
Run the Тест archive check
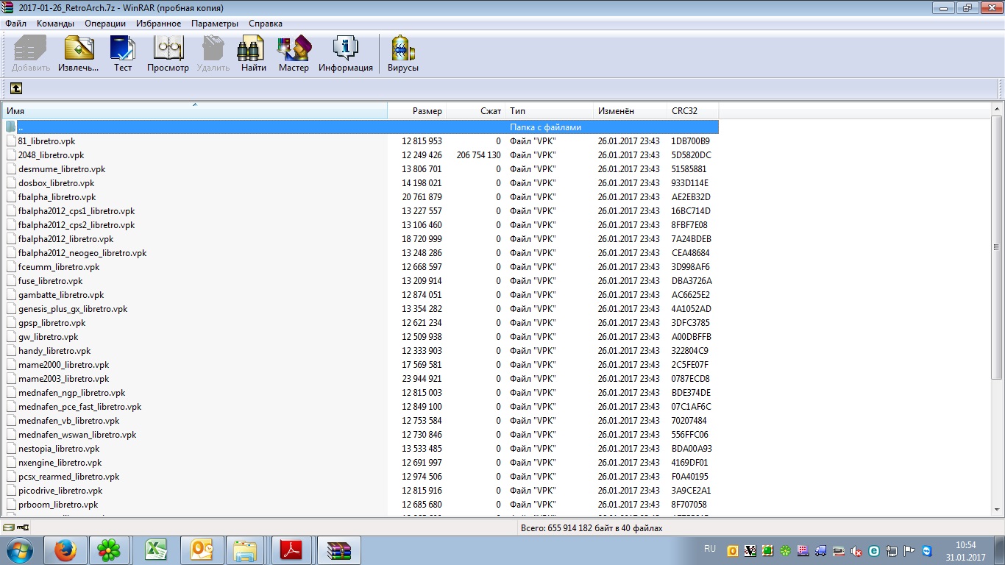click(123, 54)
